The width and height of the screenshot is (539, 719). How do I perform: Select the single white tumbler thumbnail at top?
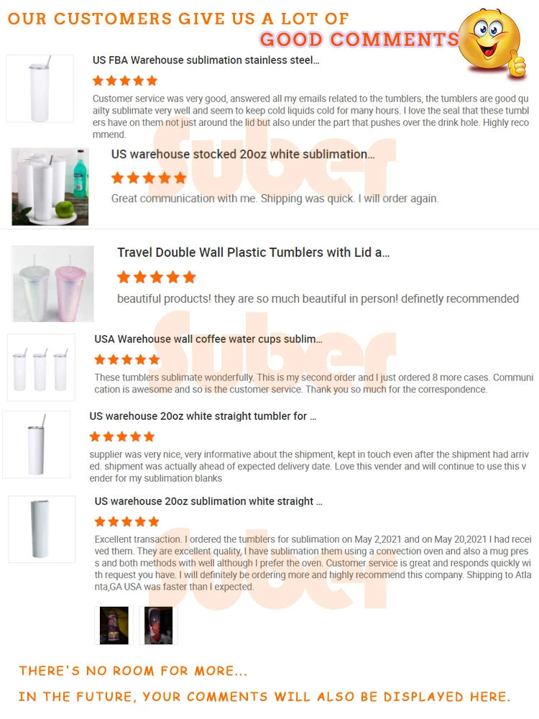(x=40, y=88)
